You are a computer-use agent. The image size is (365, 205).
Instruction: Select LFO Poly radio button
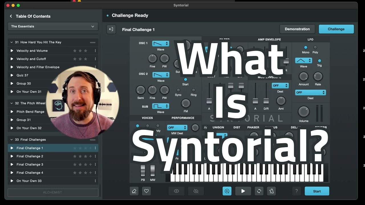[x=315, y=48]
